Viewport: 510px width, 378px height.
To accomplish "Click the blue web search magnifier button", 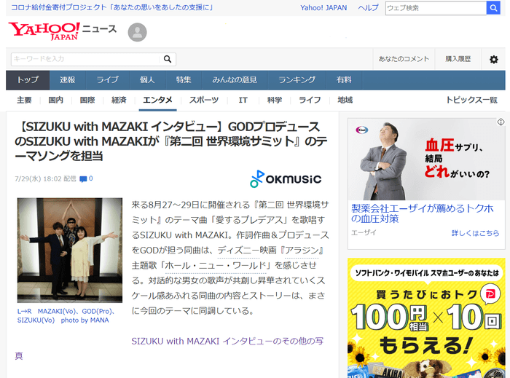I will [x=495, y=8].
